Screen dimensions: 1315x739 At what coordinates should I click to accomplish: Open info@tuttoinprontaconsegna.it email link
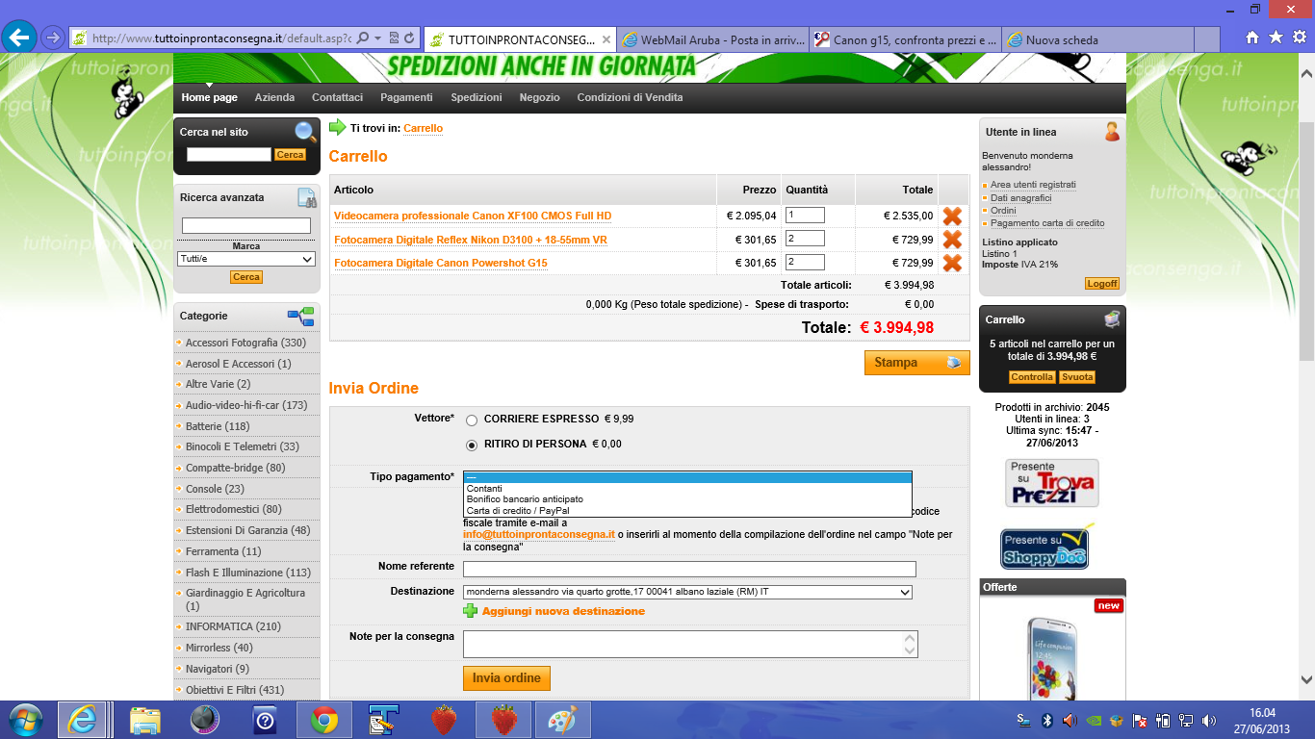tap(539, 534)
